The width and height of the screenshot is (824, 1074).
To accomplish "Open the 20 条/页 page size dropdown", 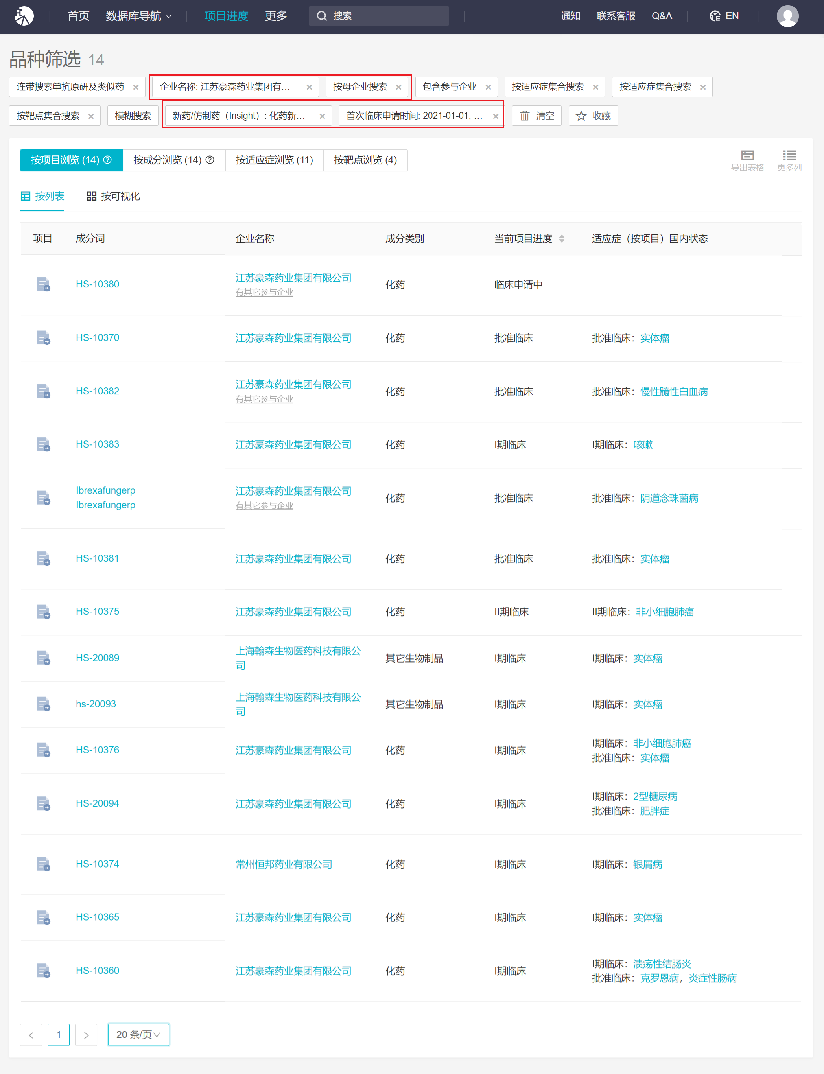I will click(138, 1035).
